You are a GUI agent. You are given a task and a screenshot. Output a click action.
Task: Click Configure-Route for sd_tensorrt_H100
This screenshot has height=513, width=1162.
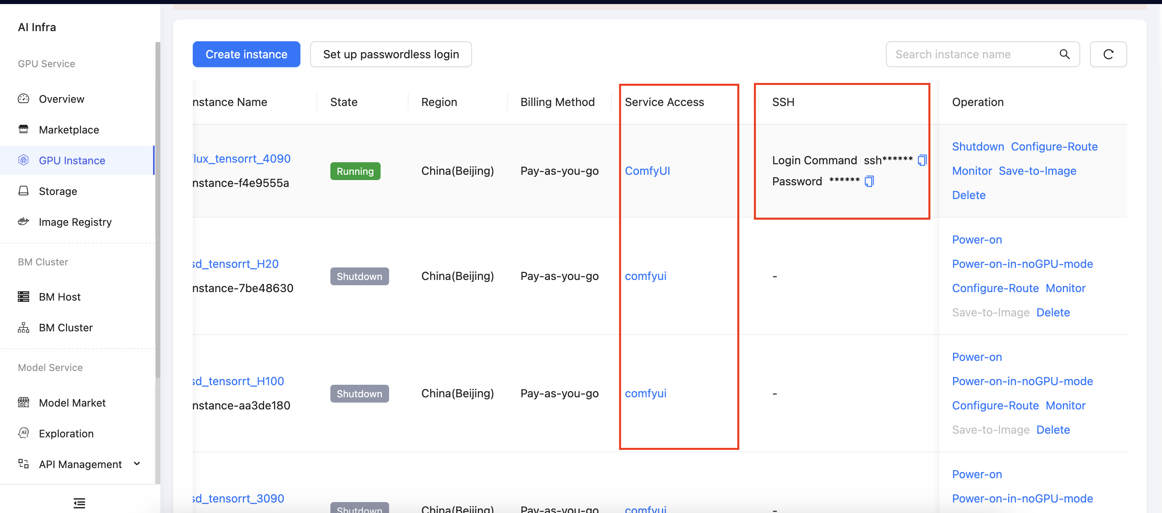(x=995, y=405)
